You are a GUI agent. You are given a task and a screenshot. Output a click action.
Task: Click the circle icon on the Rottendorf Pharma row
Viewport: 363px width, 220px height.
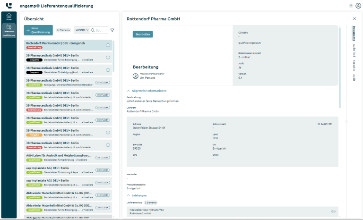tap(108, 45)
